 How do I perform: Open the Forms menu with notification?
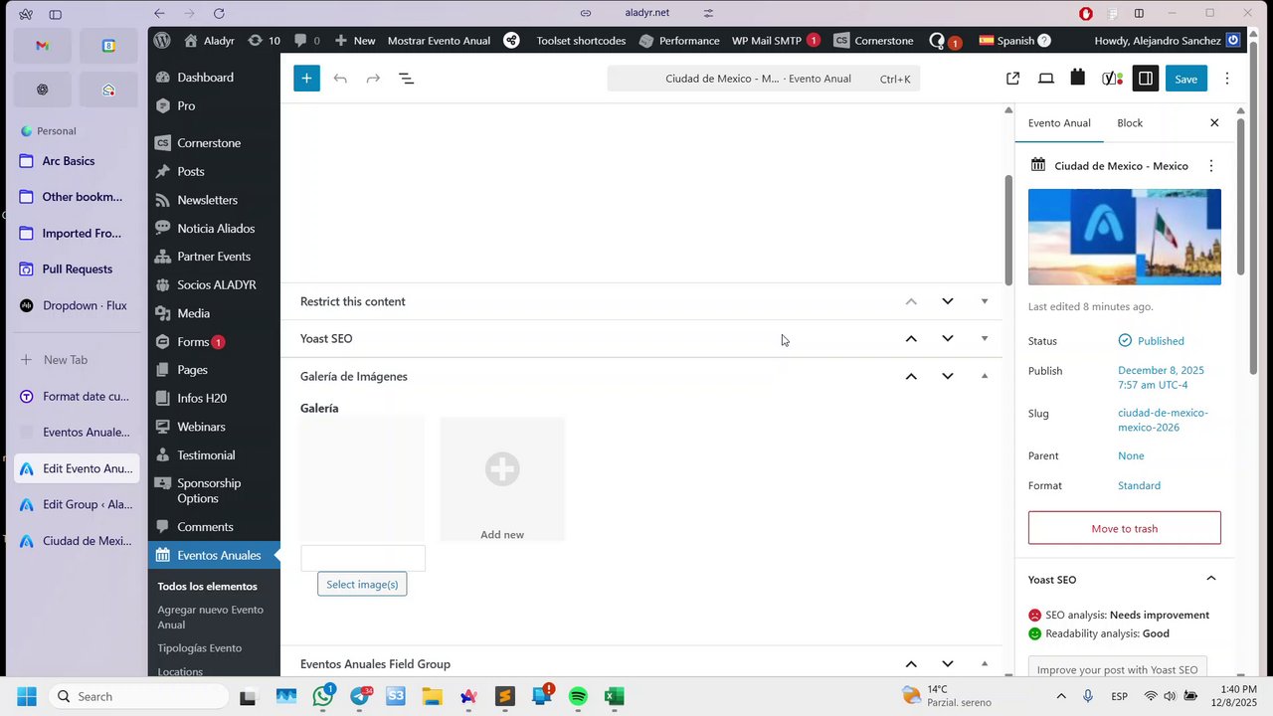193,341
